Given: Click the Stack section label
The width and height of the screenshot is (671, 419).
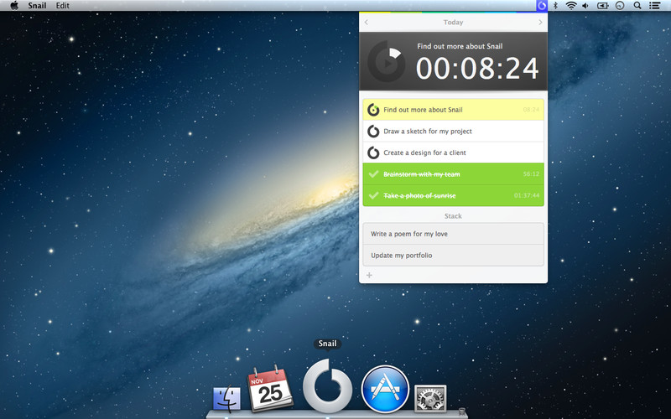Looking at the screenshot, I should pos(453,216).
